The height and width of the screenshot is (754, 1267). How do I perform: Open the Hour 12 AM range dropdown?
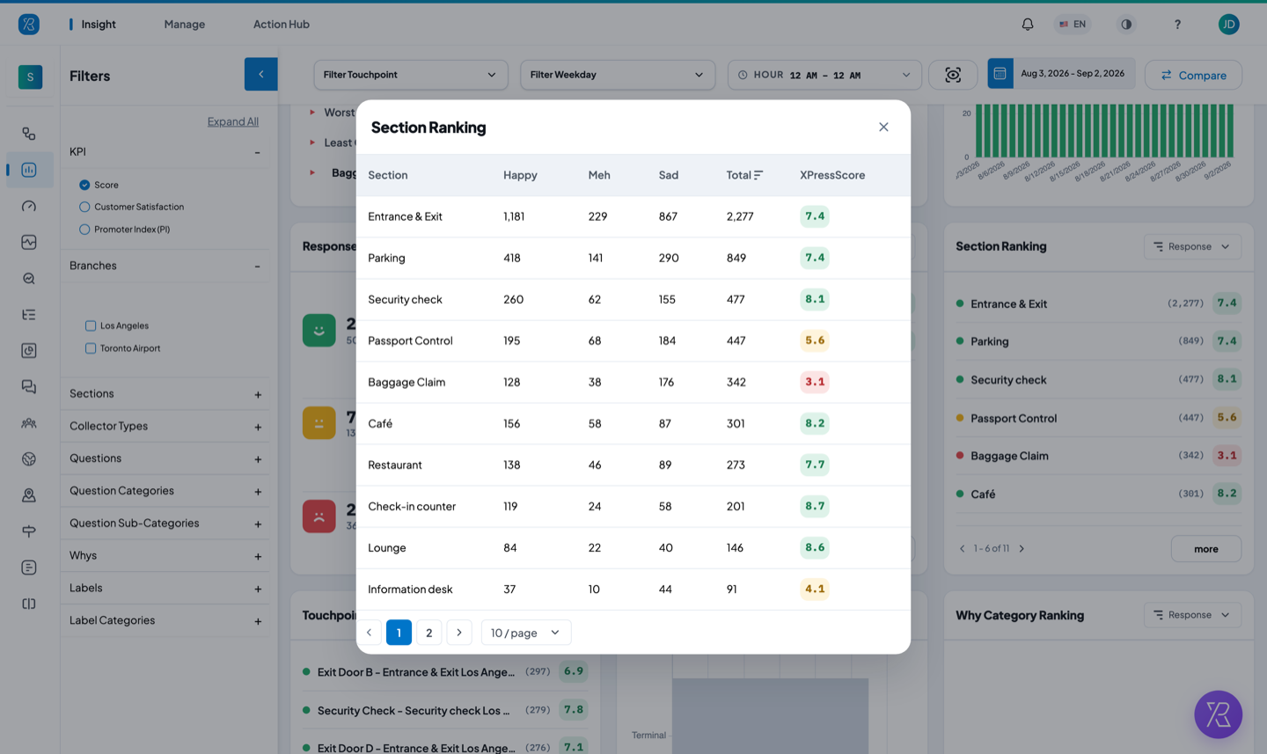click(824, 75)
